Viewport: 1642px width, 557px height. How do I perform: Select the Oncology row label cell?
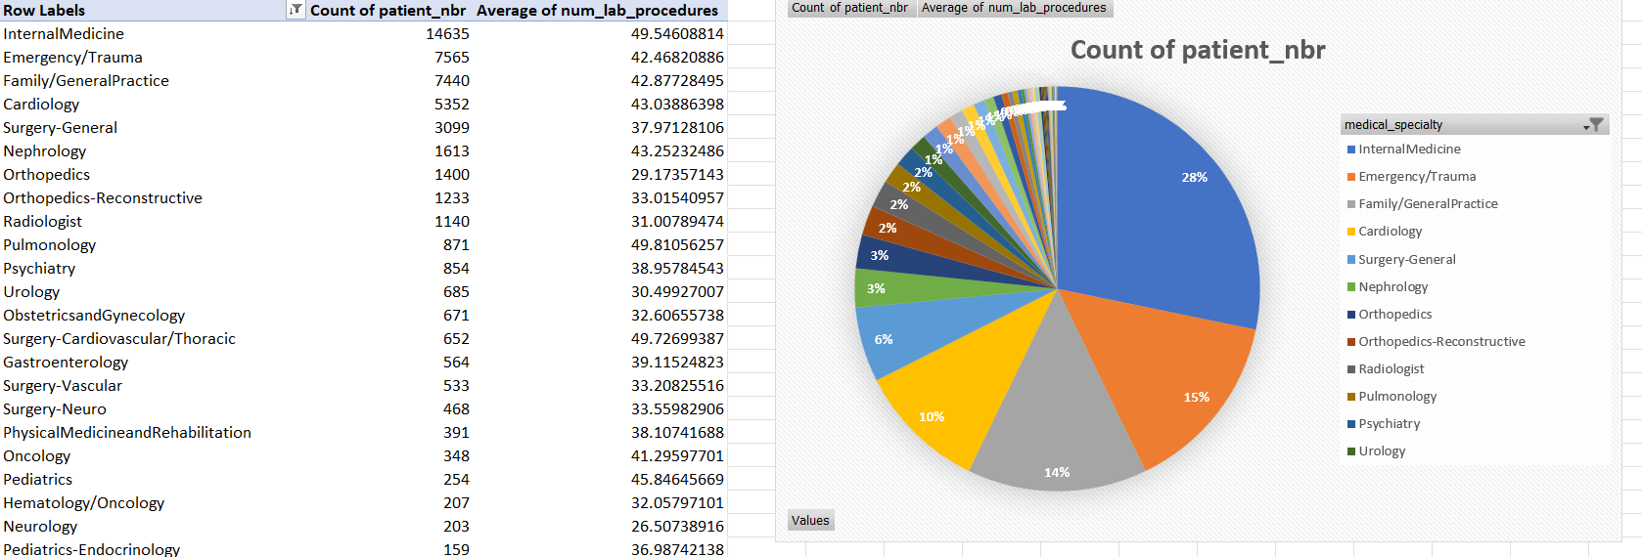point(153,455)
